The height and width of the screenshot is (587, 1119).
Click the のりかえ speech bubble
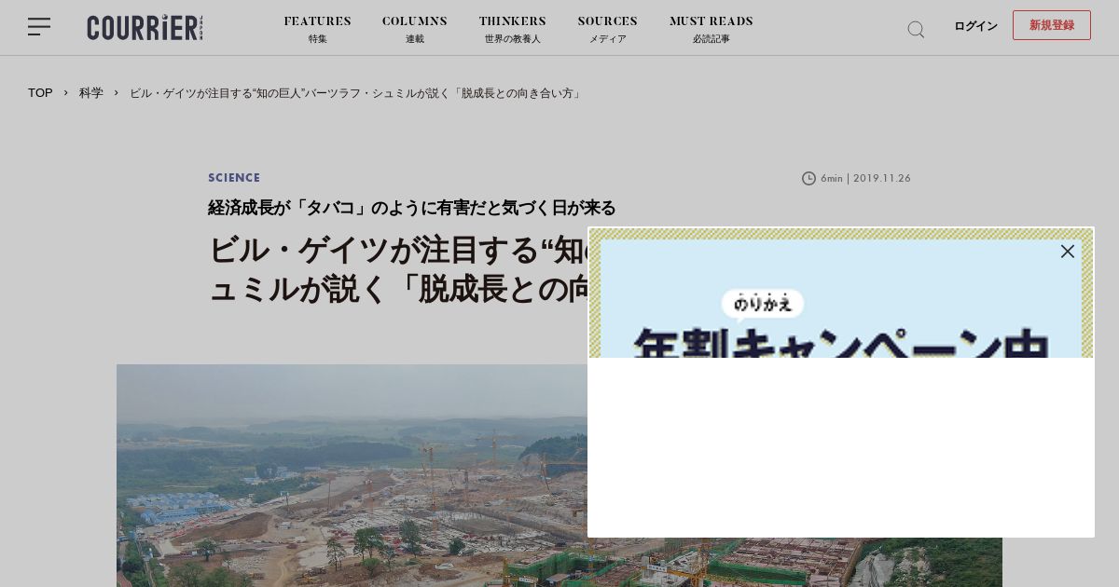(x=763, y=304)
